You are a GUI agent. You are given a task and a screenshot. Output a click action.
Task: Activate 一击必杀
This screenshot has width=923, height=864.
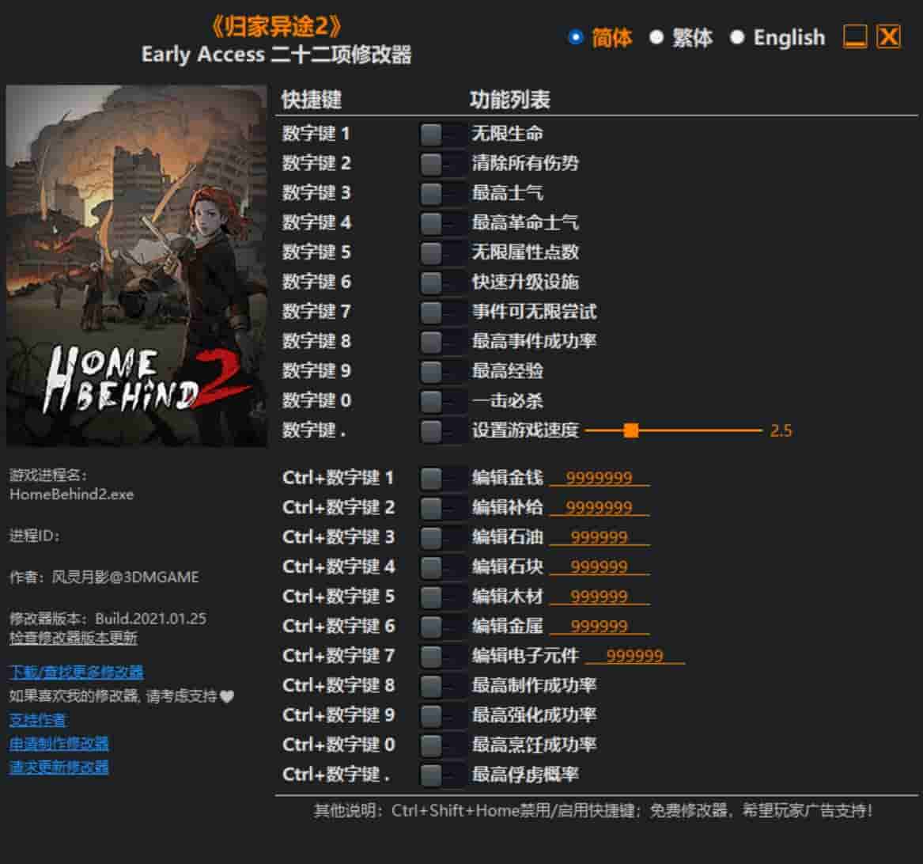click(441, 401)
